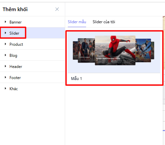Expand the Product triangle icon
This screenshot has height=145, width=165.
6,44
